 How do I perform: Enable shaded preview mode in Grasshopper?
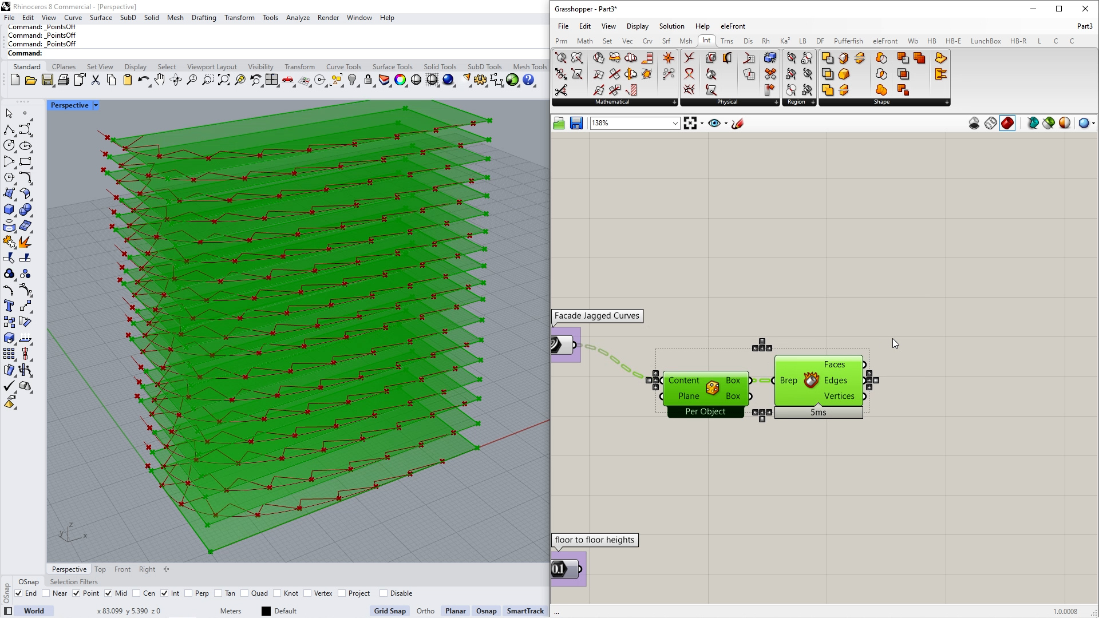click(1007, 123)
